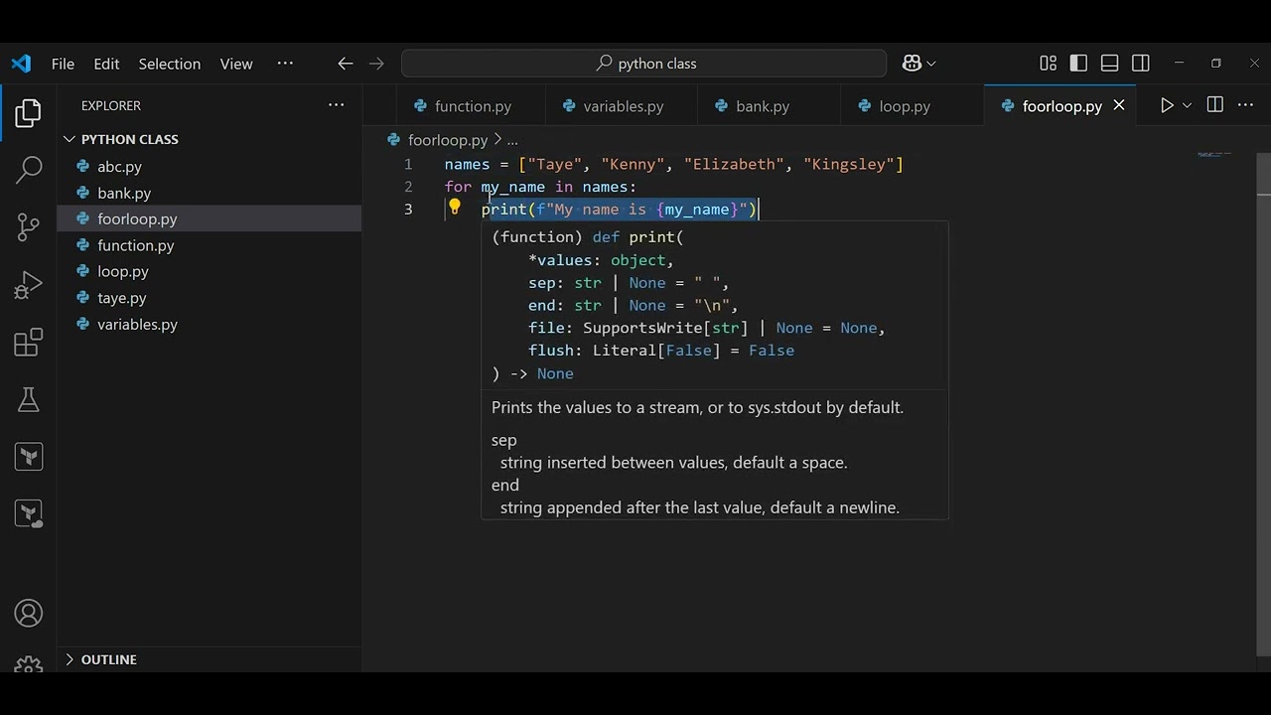Click the lightbulb code action icon

pos(454,208)
